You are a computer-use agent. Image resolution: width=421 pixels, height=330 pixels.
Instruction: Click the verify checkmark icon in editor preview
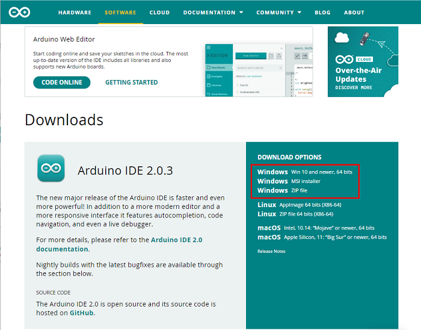[x=297, y=55]
